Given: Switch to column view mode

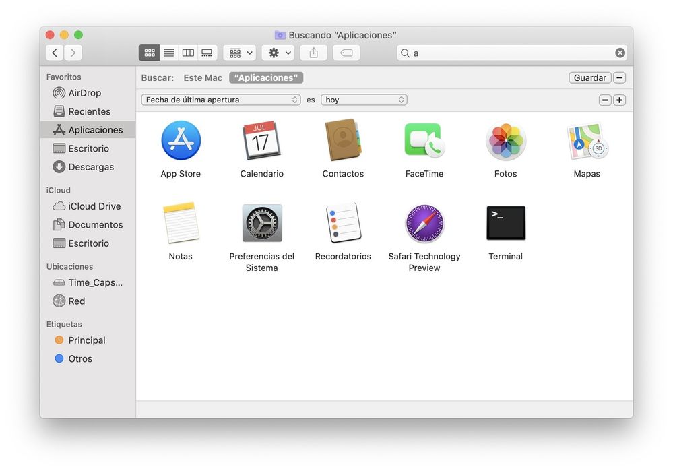Looking at the screenshot, I should click(x=188, y=53).
